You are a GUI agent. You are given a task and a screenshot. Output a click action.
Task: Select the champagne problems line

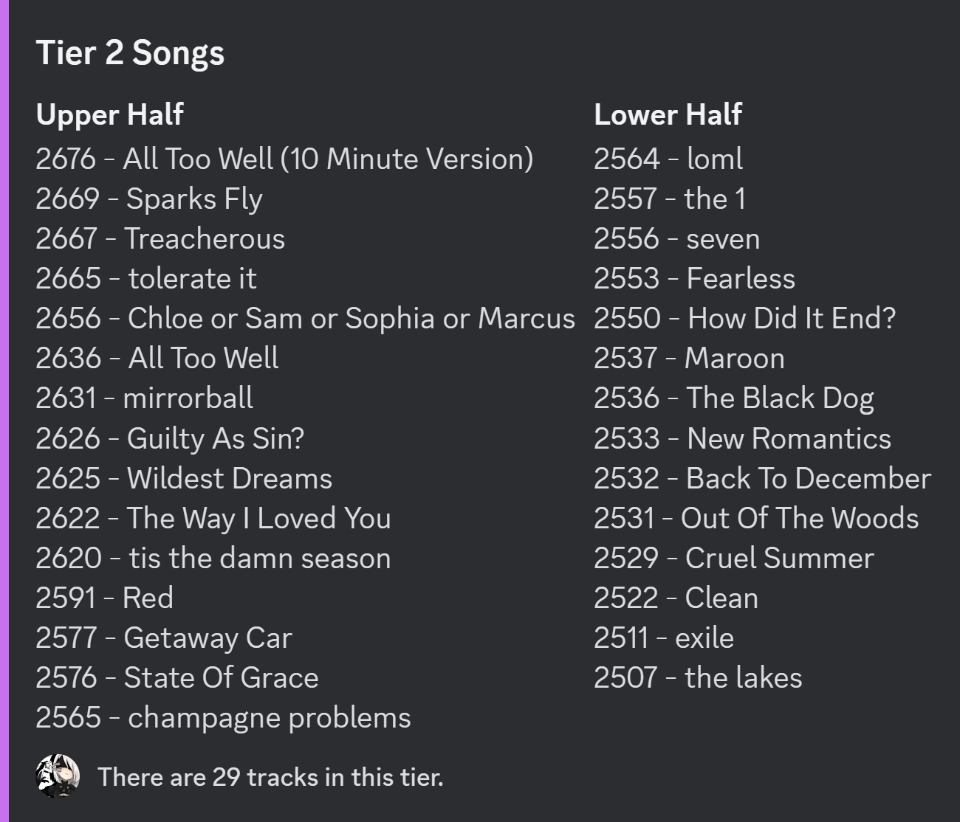pyautogui.click(x=223, y=717)
